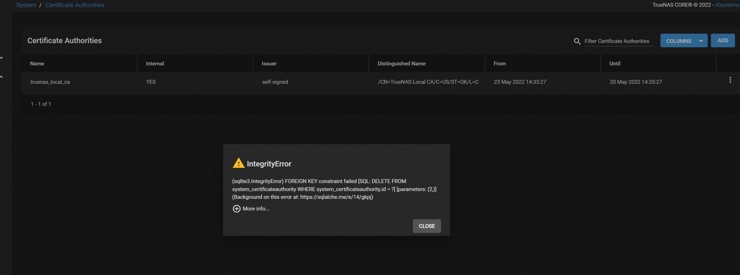
Task: Sort by the Until column header
Action: (615, 63)
